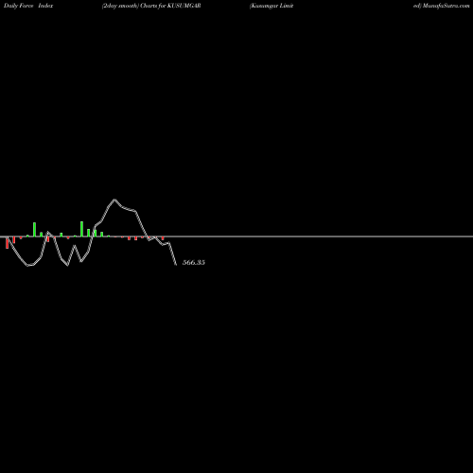Viewport: 473px width, 473px height.
Task: Click the '(Kusumgar Limit' company name text
Action: point(272,6)
